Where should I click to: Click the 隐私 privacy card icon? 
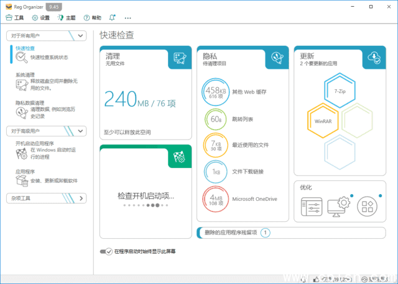(x=275, y=58)
